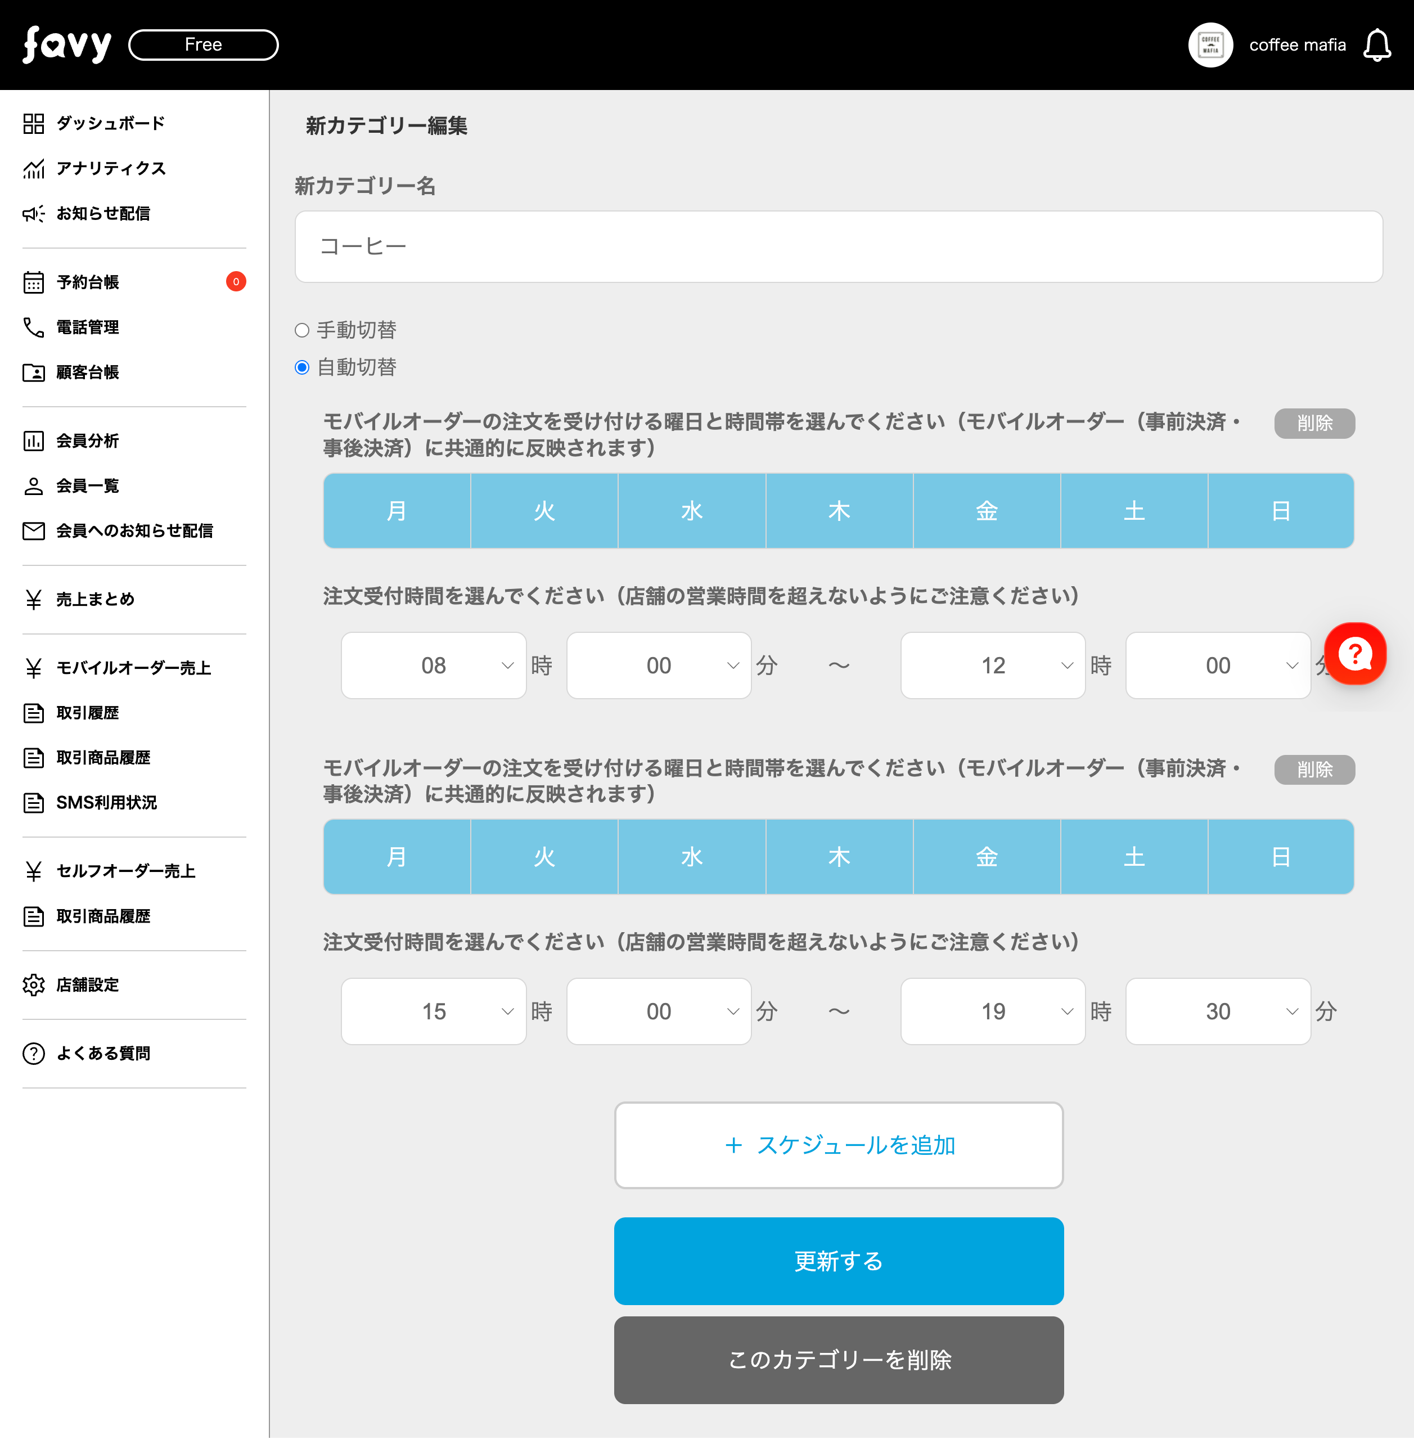The image size is (1414, 1439).
Task: Open 取引履歴 sidebar menu item
Action: tap(88, 713)
